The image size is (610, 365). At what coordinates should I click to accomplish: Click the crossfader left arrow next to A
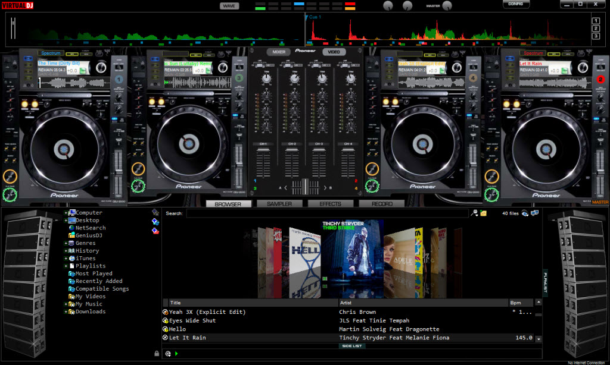[285, 187]
